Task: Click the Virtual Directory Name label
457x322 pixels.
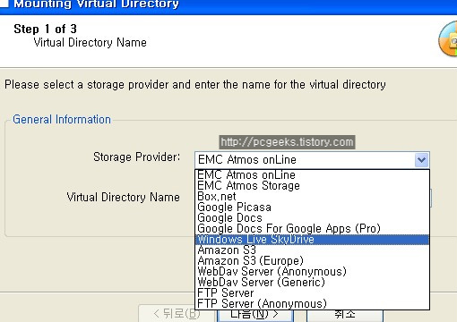Action: 123,198
